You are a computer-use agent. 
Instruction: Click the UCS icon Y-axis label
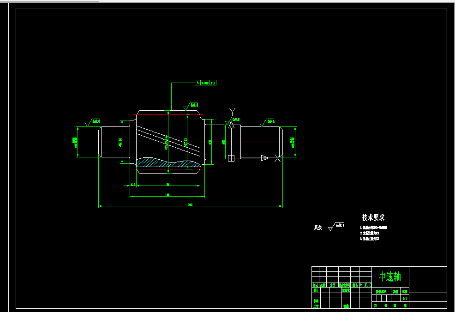click(x=232, y=111)
